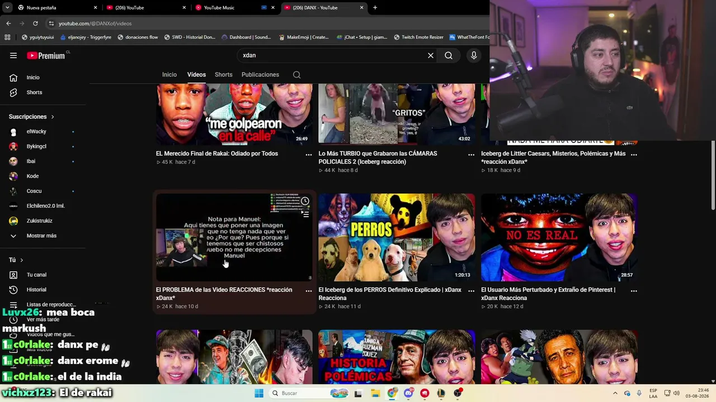This screenshot has height=402, width=716.
Task: Play the PERROS iceberg video thumbnail
Action: coord(397,237)
